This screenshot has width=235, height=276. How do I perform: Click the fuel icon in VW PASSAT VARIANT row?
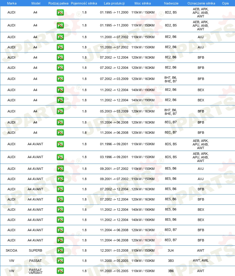coord(60,271)
